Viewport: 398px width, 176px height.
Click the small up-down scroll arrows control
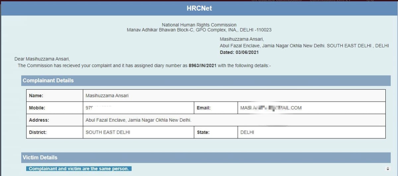click(387, 169)
